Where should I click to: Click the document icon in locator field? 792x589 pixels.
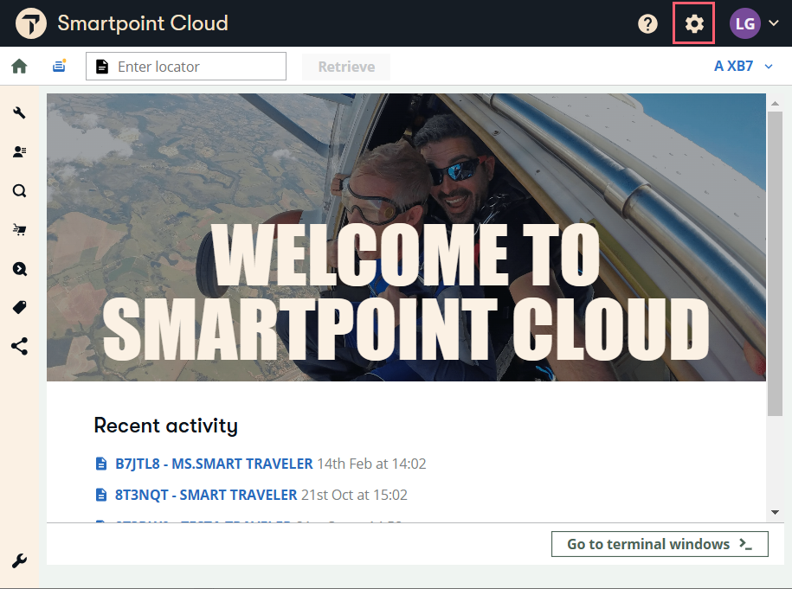pos(102,66)
